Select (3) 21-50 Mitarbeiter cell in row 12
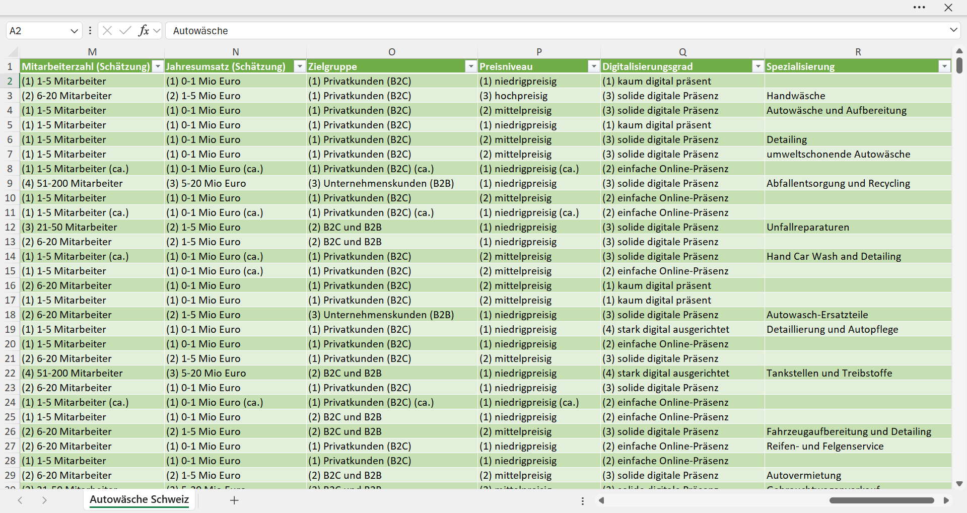The image size is (967, 513). [92, 227]
